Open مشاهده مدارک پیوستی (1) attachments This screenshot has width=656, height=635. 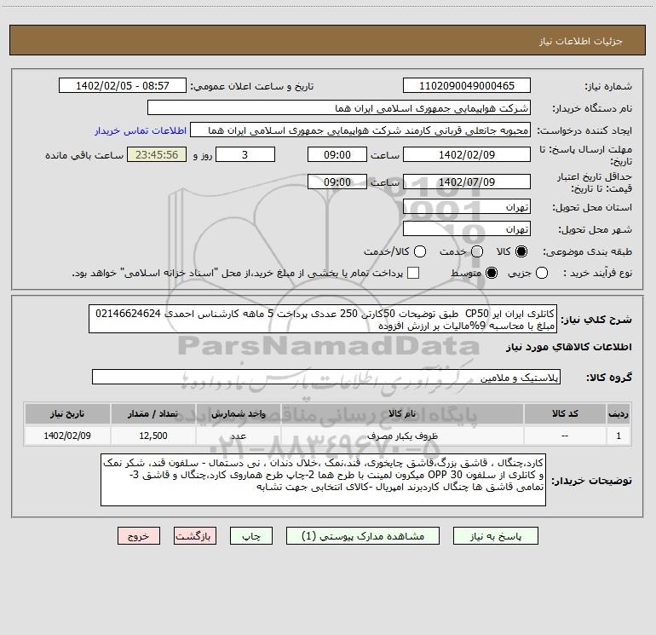(363, 536)
